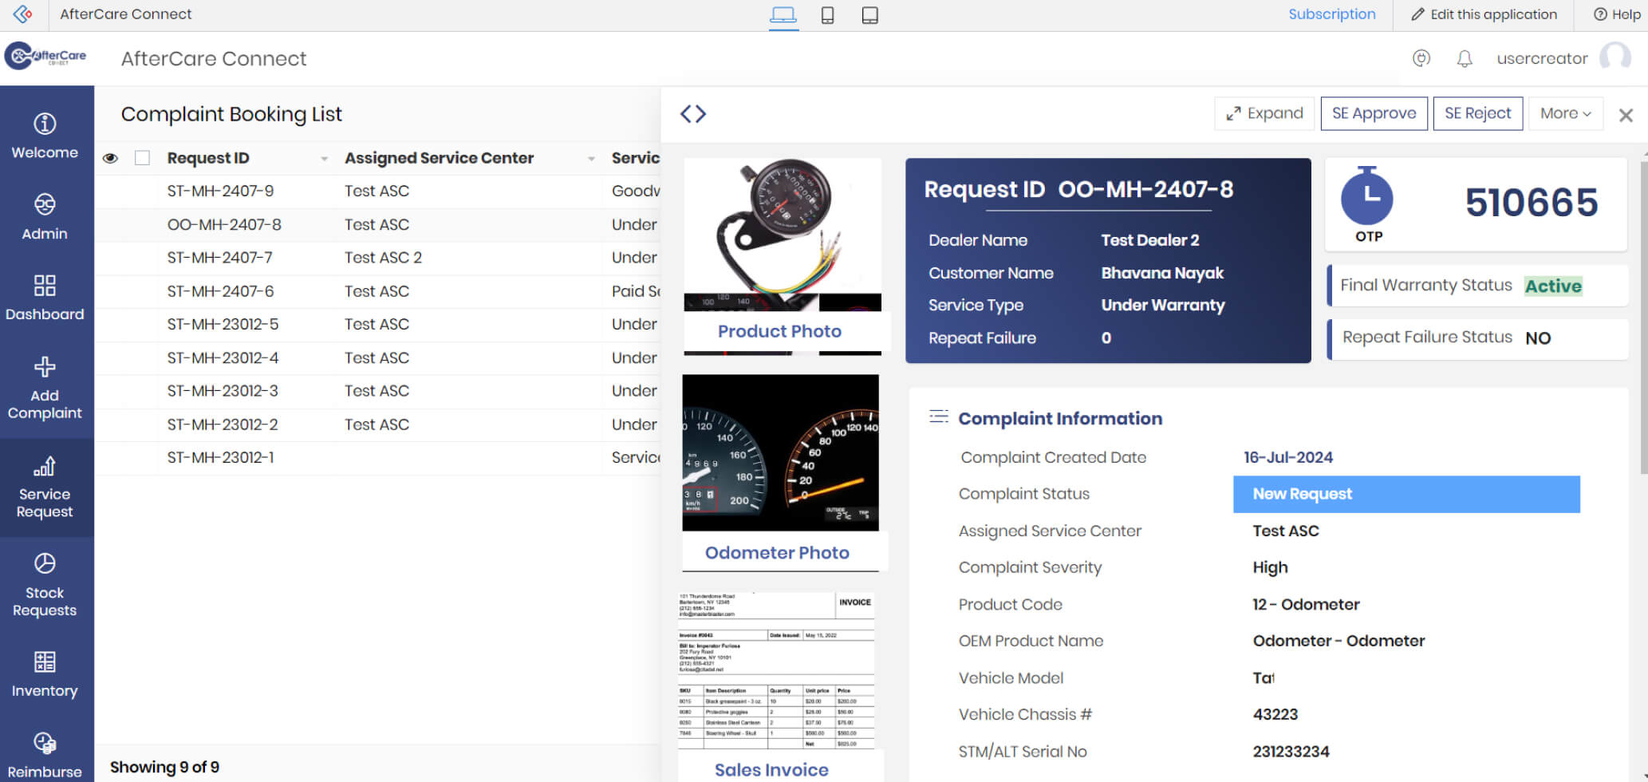Click the navigation arrows code icon
Viewport: 1648px width, 782px height.
(x=692, y=114)
